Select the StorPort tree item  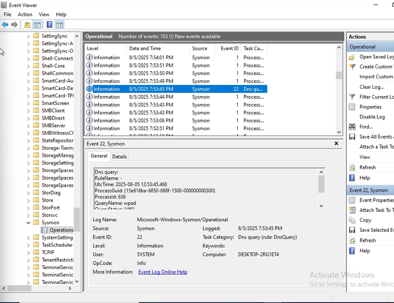click(51, 207)
